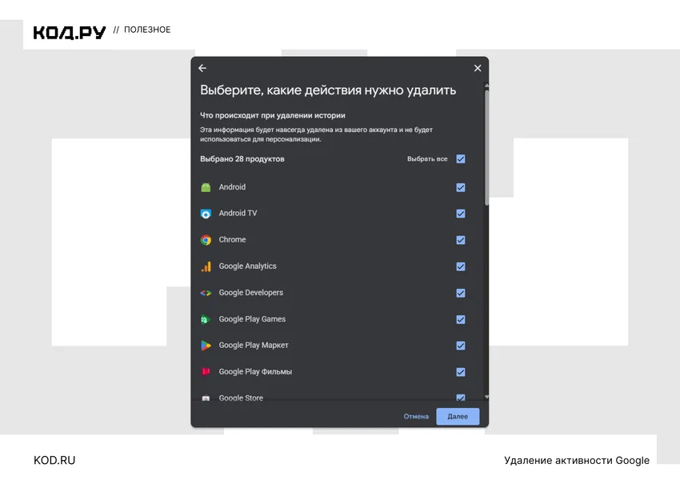The image size is (680, 484).
Task: Click the ПОЛЕЗНОЕ section label
Action: tap(147, 30)
